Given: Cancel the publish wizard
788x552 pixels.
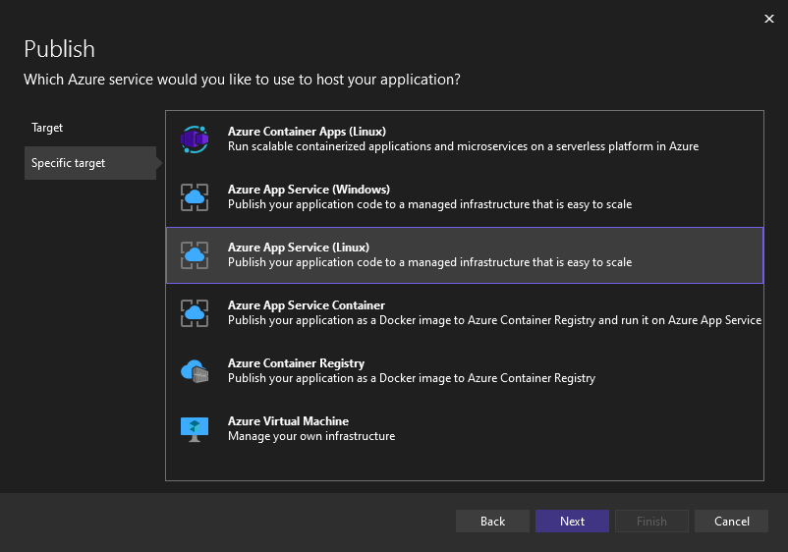Looking at the screenshot, I should tap(731, 522).
